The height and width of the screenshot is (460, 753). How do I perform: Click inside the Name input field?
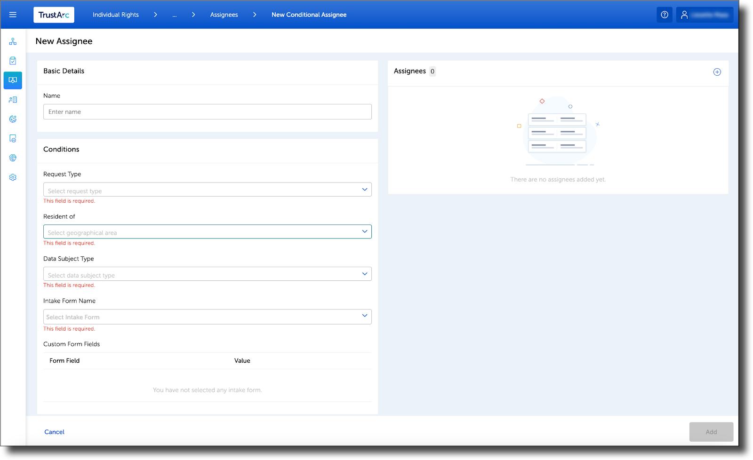(207, 111)
